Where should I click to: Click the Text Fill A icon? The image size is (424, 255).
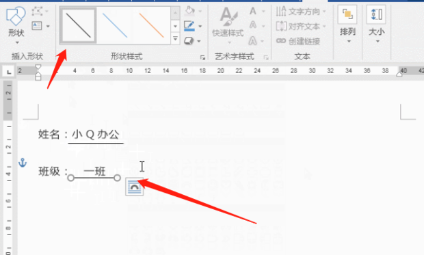[x=253, y=11]
